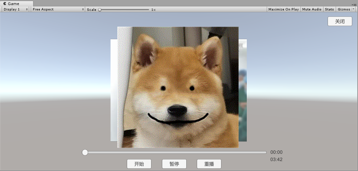
Task: Toggle Mute Audio
Action: point(312,9)
